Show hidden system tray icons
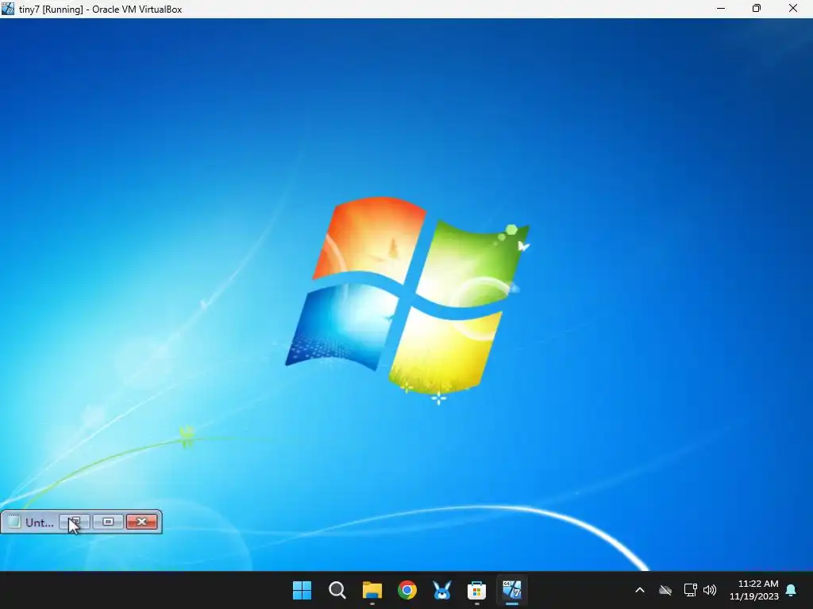 pos(640,590)
